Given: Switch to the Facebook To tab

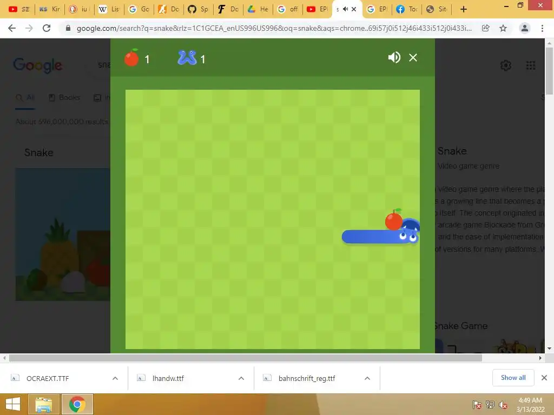Looking at the screenshot, I should 406,9.
